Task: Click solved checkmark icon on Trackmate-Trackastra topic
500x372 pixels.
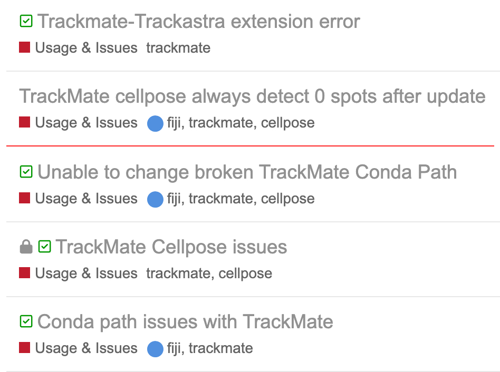Action: coord(26,21)
